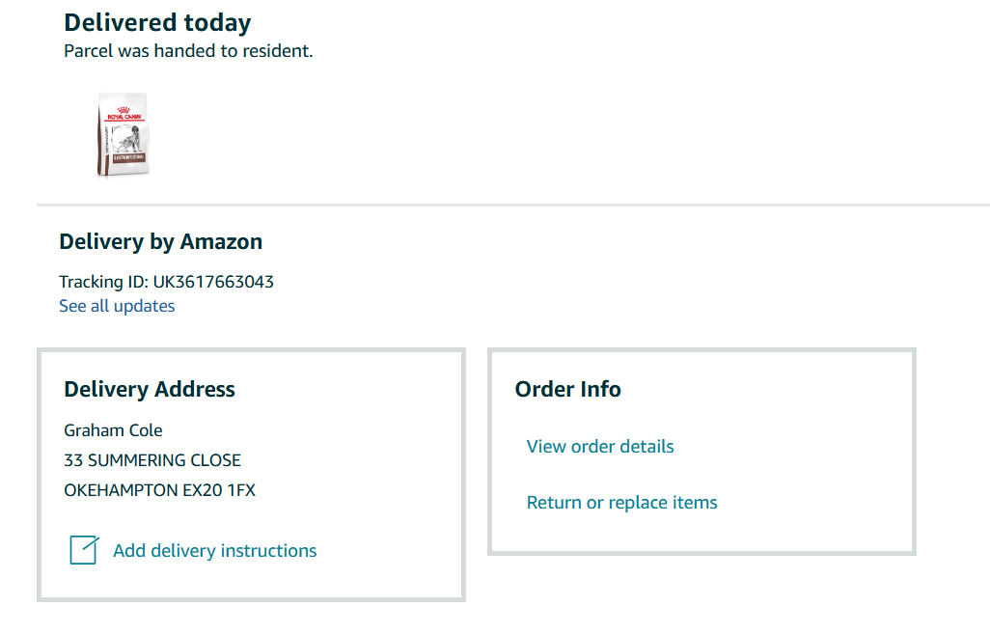Click the Tracking ID UK3617663043 text
The image size is (990, 634).
point(166,282)
